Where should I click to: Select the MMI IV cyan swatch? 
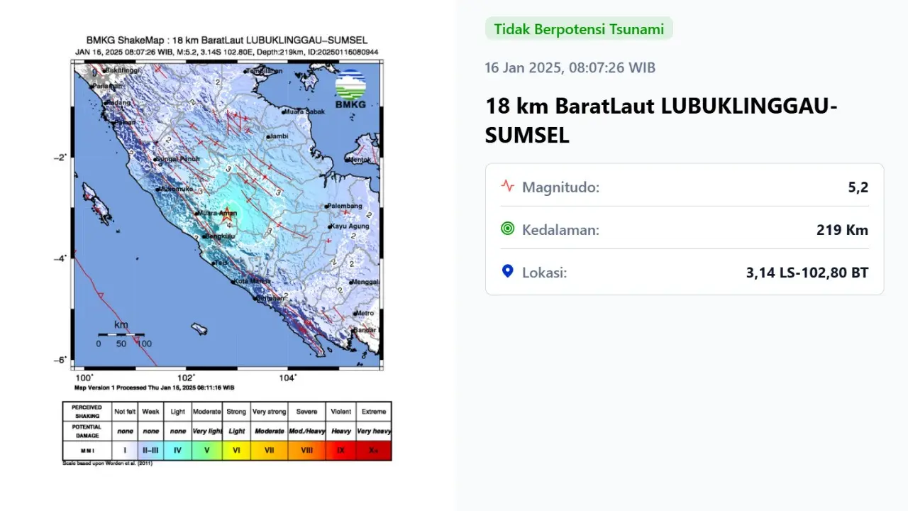pos(178,451)
